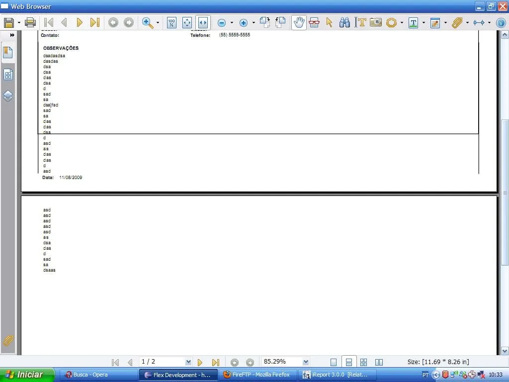Open the attachment tool dropdown arrow

pos(467,23)
